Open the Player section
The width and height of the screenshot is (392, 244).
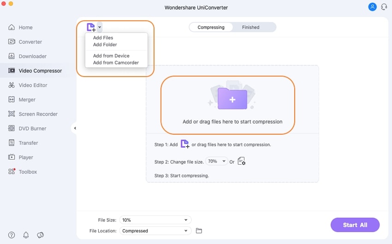coord(20,157)
